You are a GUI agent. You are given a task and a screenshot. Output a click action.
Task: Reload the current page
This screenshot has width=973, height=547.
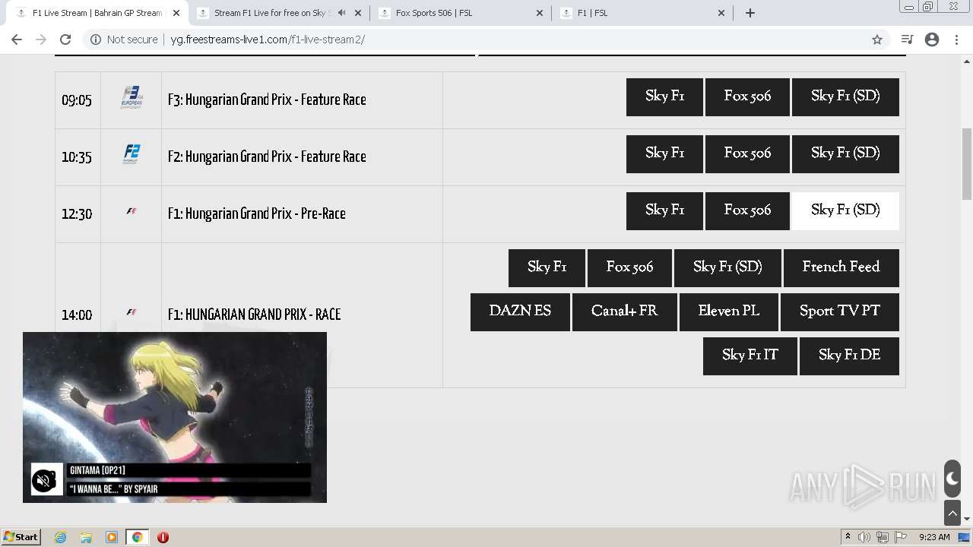click(x=65, y=40)
